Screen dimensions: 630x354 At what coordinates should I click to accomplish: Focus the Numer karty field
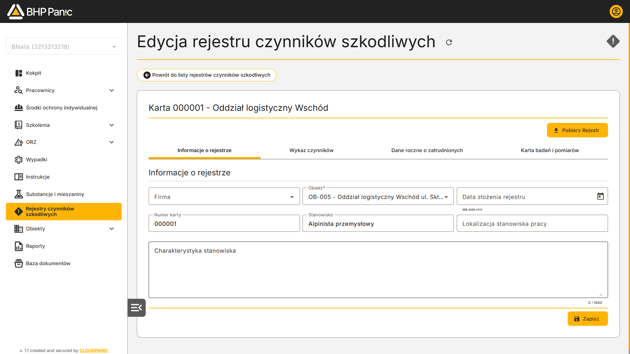224,224
